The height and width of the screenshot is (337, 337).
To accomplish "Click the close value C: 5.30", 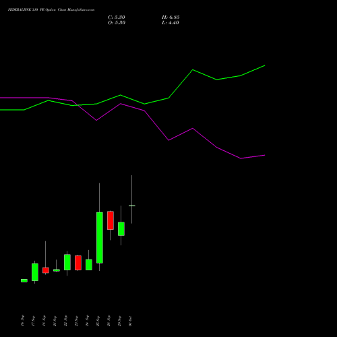I will point(117,18).
